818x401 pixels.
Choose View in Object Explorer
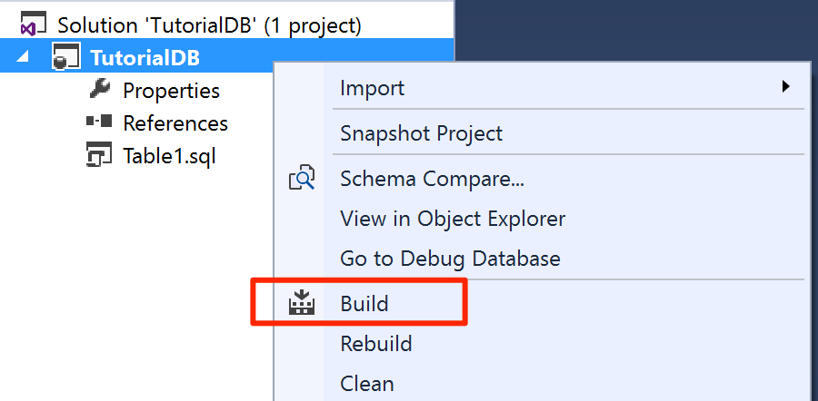(453, 219)
